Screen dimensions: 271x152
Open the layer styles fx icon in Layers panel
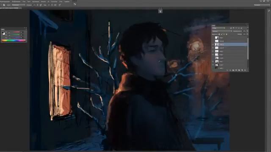(x=230, y=70)
